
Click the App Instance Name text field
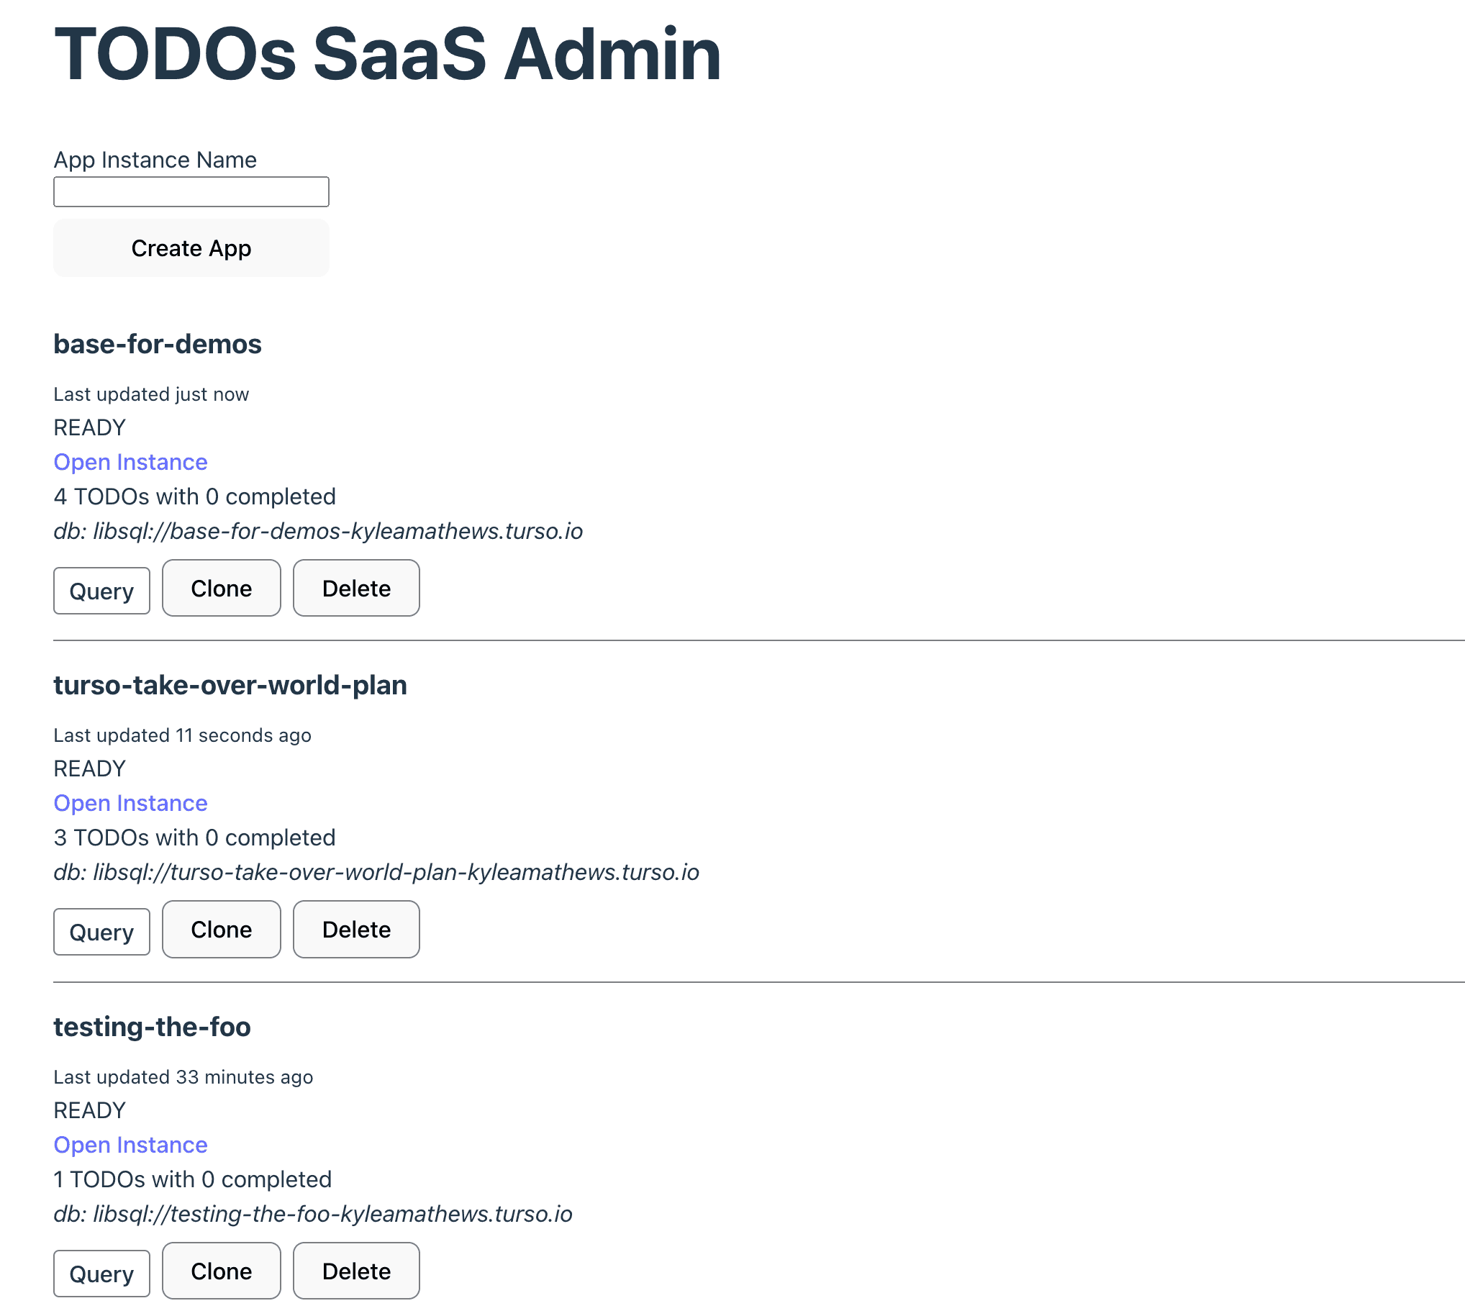[191, 191]
